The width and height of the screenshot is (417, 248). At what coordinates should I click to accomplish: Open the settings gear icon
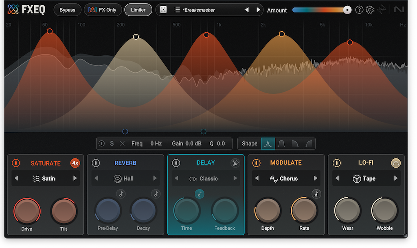pos(370,10)
